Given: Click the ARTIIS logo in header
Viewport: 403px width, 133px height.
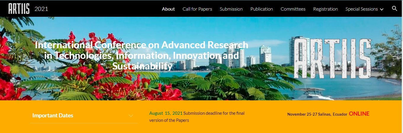Looking at the screenshot, I should (19, 9).
